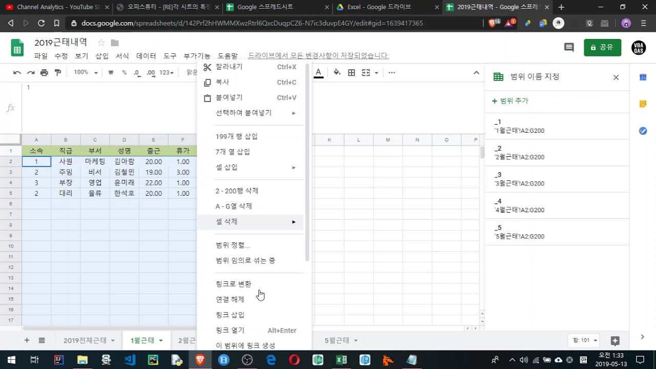
Task: Choose 연결 해제 menu entry
Action: [x=250, y=299]
